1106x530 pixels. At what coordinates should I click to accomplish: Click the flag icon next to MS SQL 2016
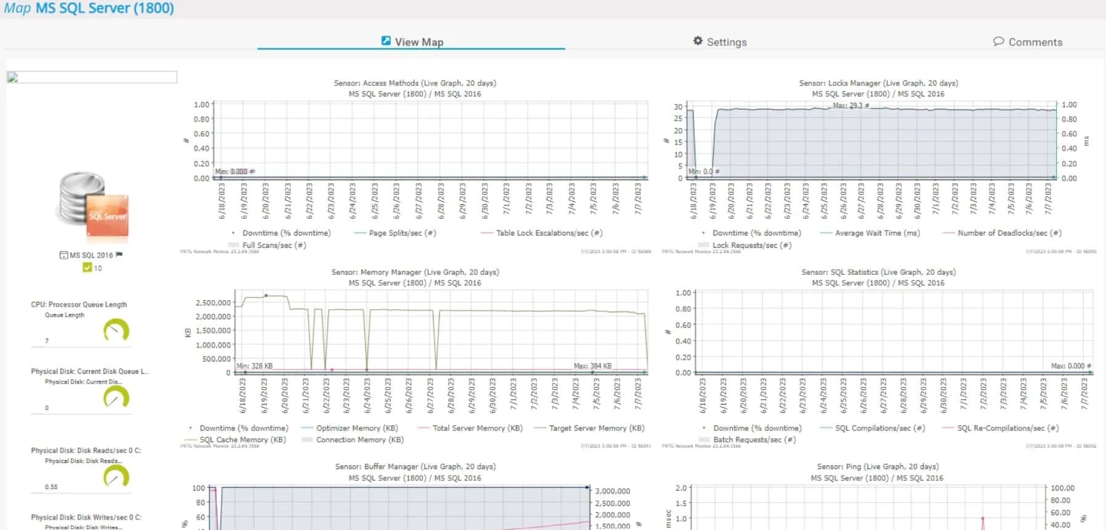click(119, 255)
